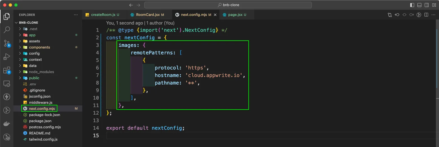Open the bottom GitLens inspect icon
The image size is (439, 147).
tap(7, 137)
